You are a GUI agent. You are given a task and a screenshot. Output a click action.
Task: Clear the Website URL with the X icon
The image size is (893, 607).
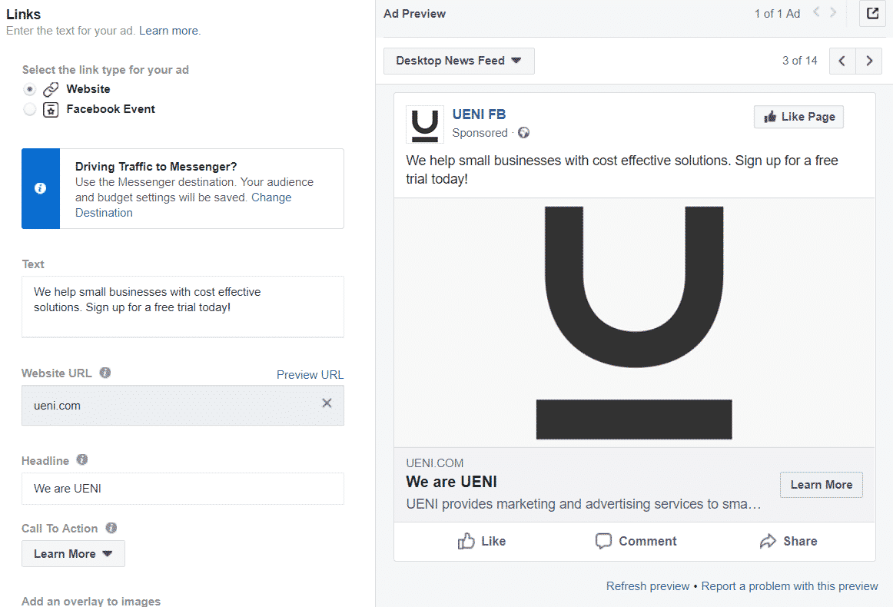[x=327, y=403]
